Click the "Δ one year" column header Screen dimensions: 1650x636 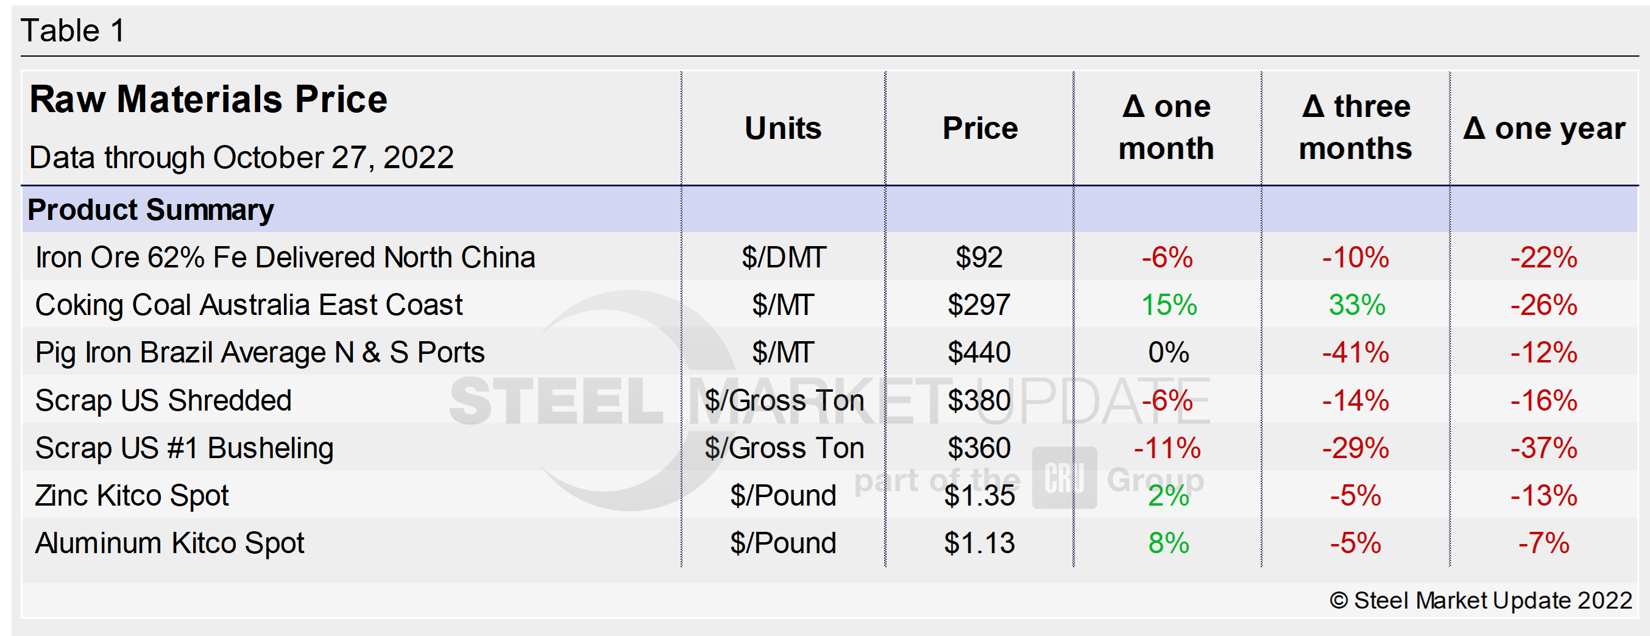click(x=1543, y=128)
